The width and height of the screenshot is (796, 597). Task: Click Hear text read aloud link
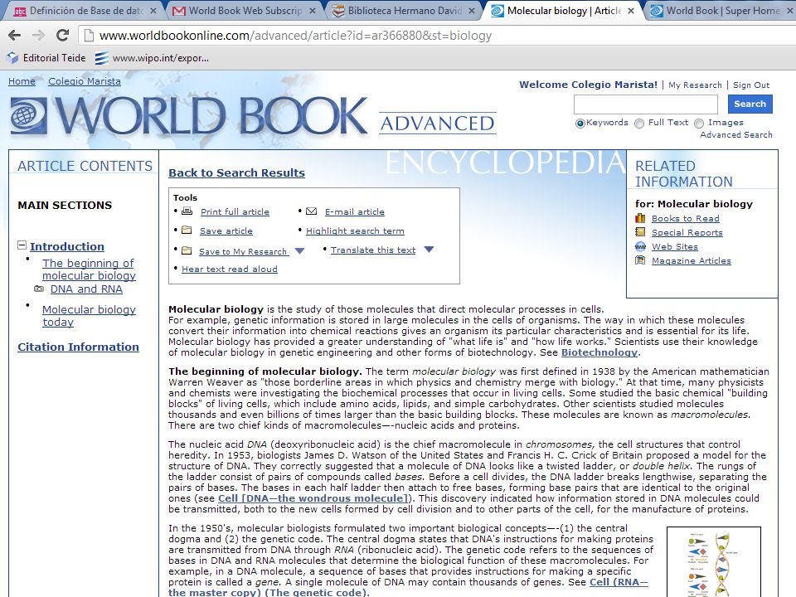tap(230, 269)
